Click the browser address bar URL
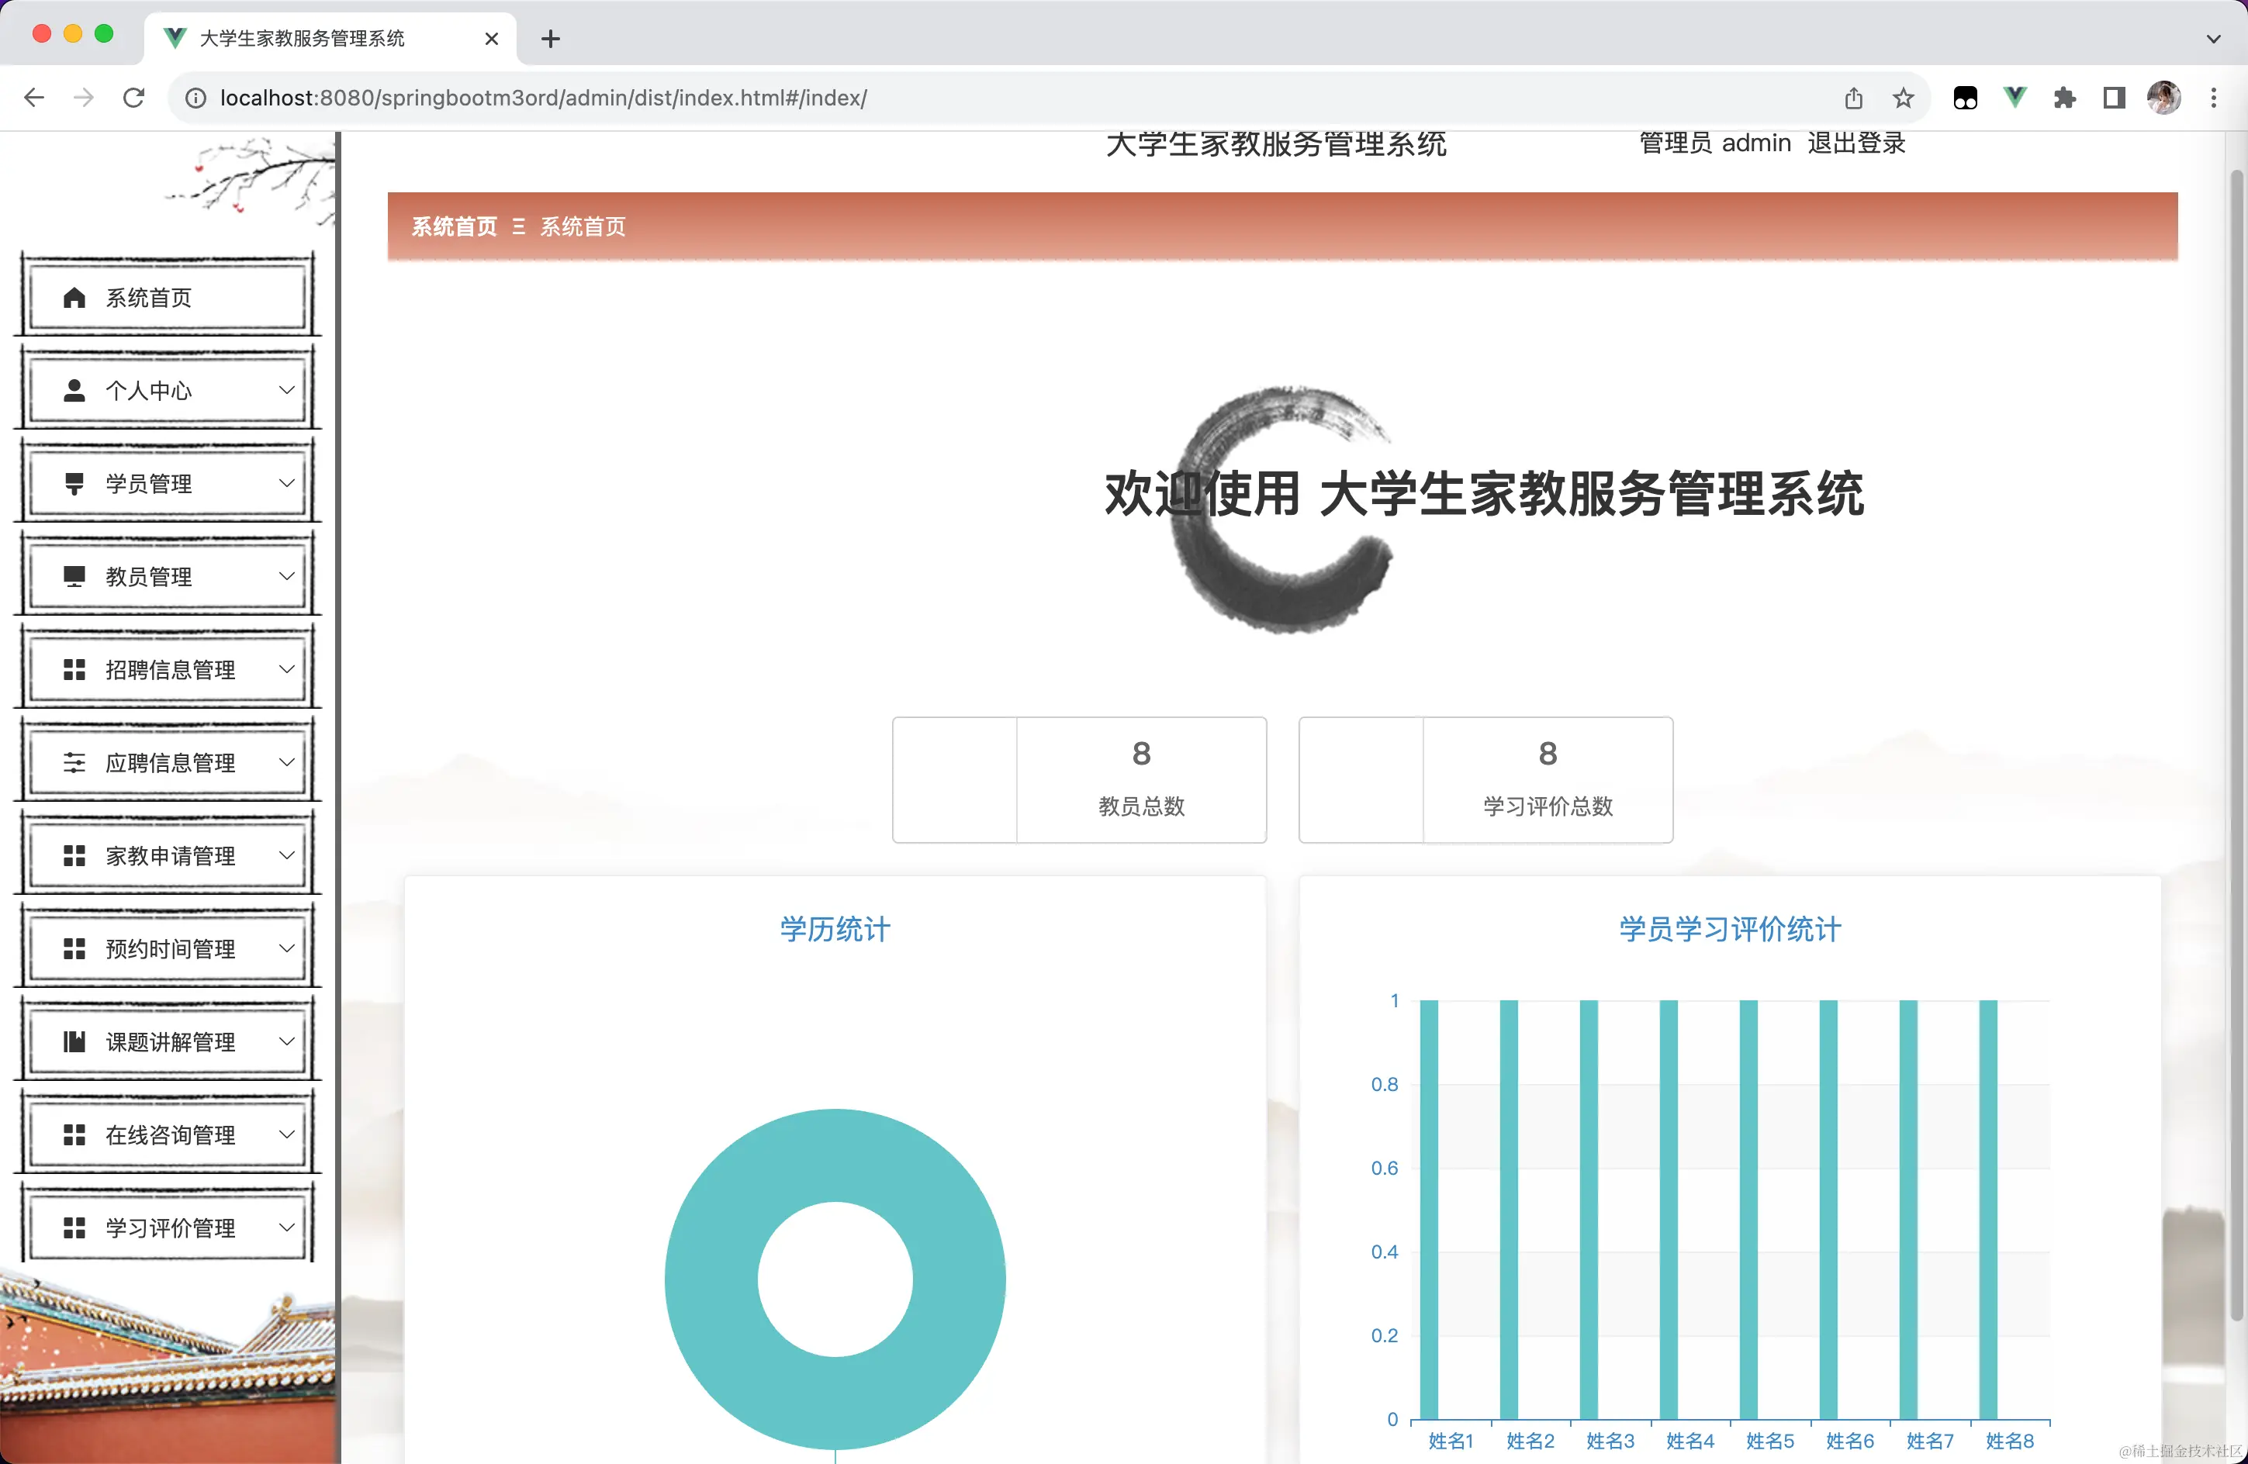The width and height of the screenshot is (2248, 1464). tap(543, 98)
